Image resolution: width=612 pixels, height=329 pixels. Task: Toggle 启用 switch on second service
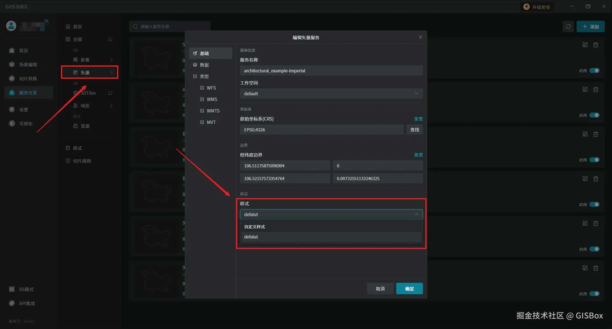click(x=594, y=115)
